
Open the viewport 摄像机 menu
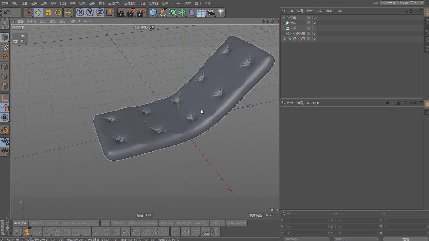(x=32, y=21)
